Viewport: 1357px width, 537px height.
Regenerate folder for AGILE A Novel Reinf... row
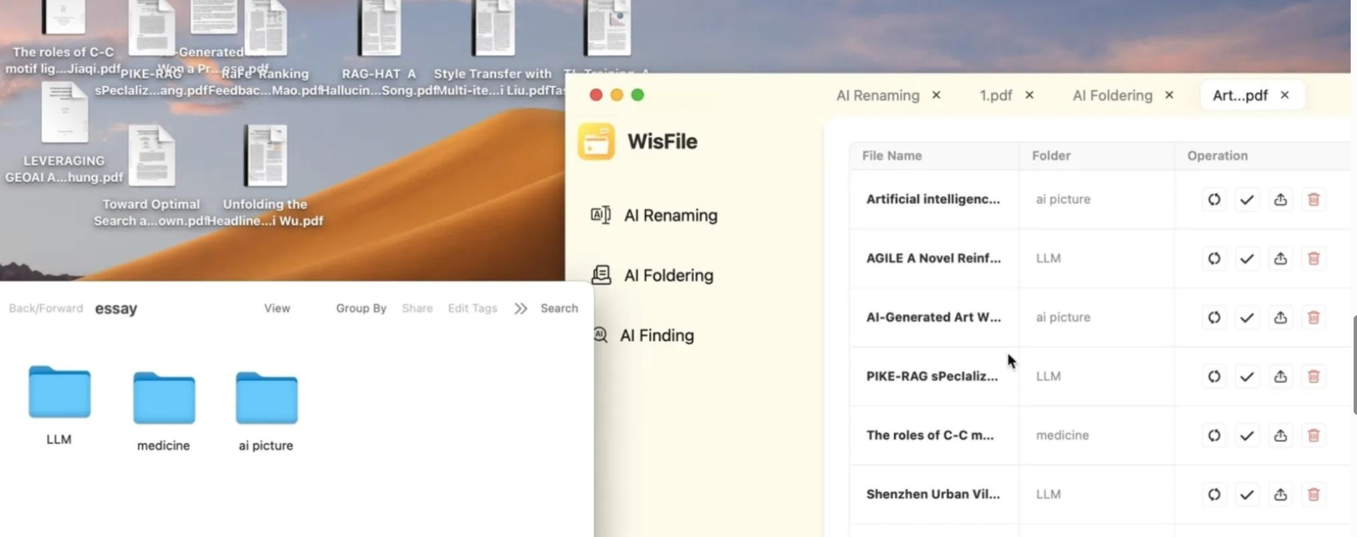pyautogui.click(x=1214, y=259)
